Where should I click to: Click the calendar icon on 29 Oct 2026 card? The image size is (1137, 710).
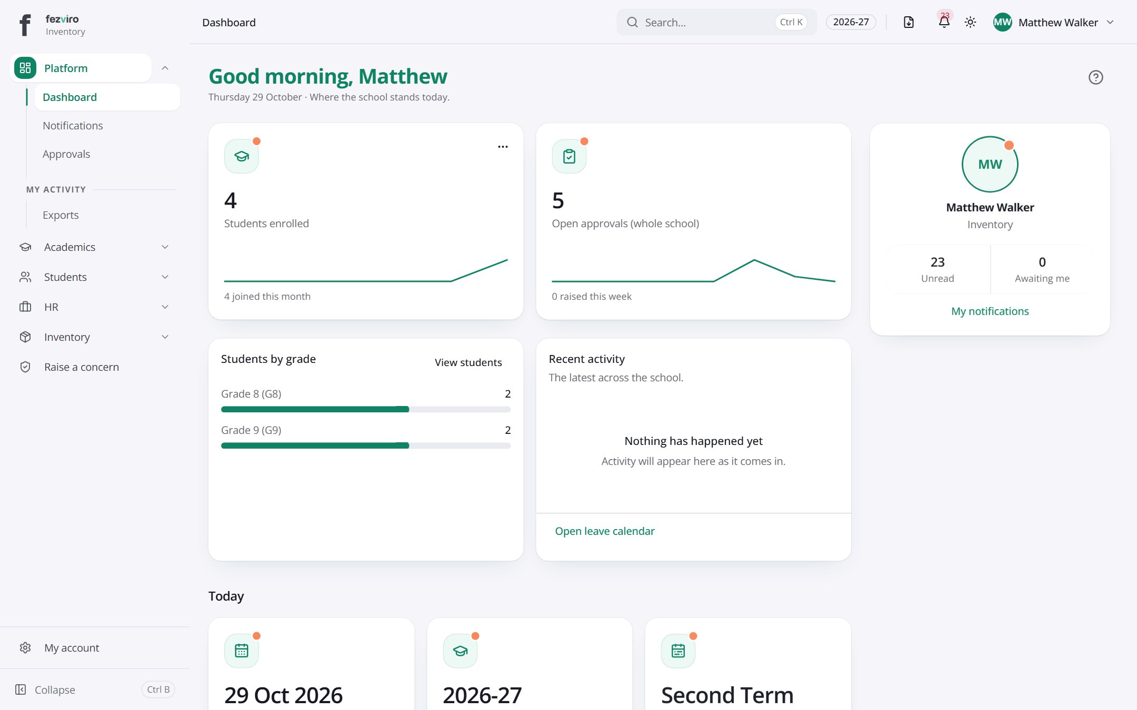(x=242, y=651)
